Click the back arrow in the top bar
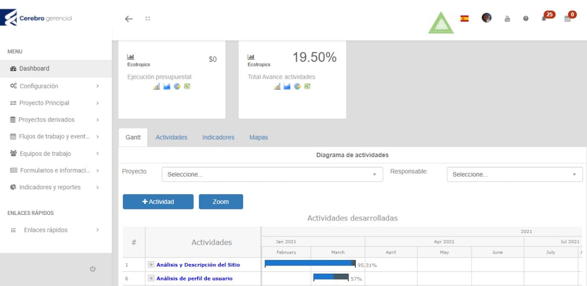Image resolution: width=587 pixels, height=286 pixels. click(129, 19)
